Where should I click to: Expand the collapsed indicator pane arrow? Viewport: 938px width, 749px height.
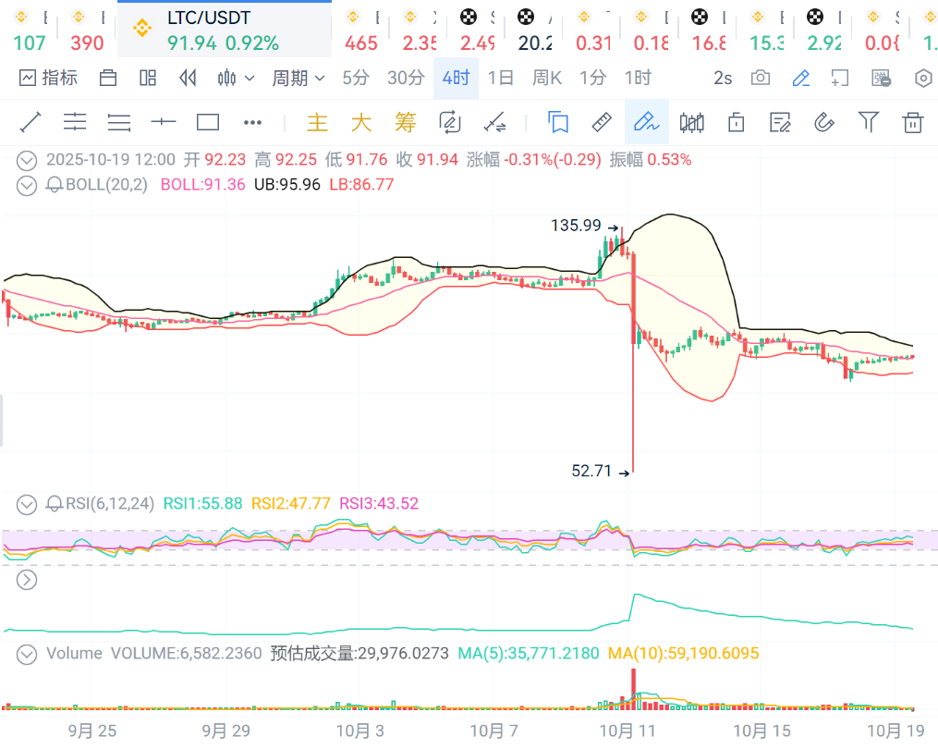tap(26, 580)
